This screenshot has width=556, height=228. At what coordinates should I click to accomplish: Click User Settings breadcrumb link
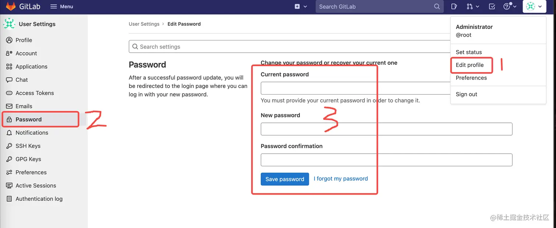(x=144, y=24)
